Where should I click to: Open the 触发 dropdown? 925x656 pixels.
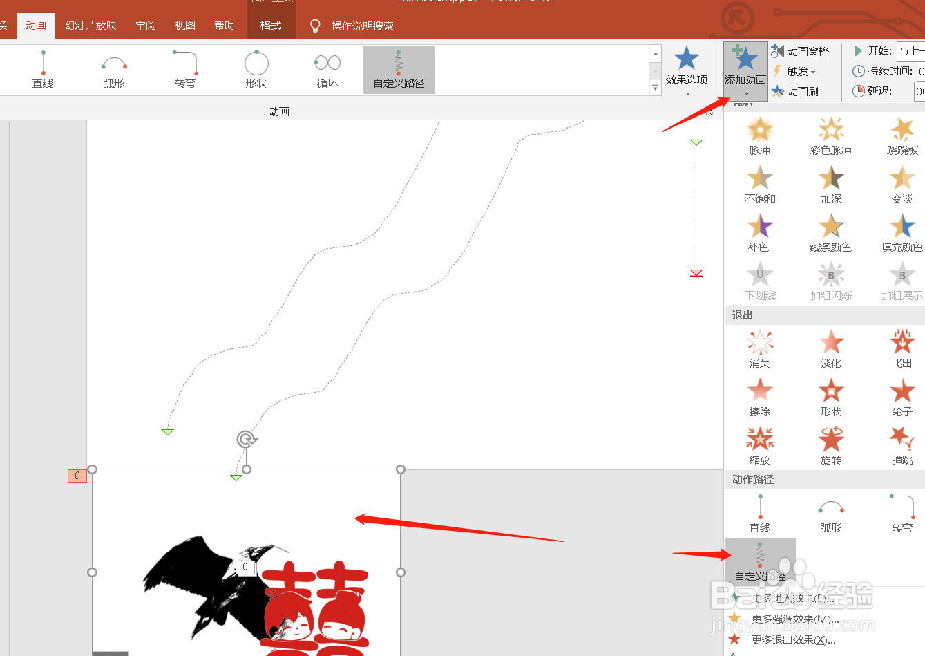(794, 71)
